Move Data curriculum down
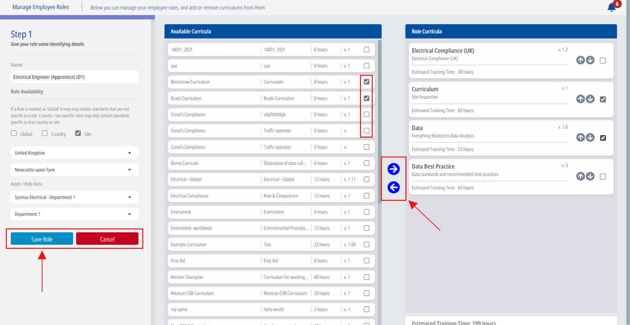Image resolution: width=630 pixels, height=325 pixels. [590, 138]
